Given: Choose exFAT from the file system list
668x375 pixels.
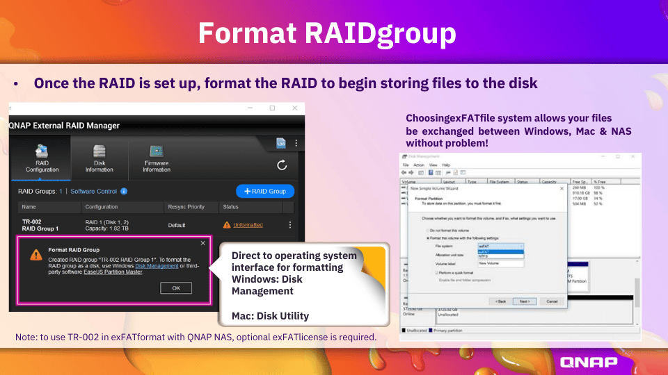Looking at the screenshot, I should coord(500,251).
